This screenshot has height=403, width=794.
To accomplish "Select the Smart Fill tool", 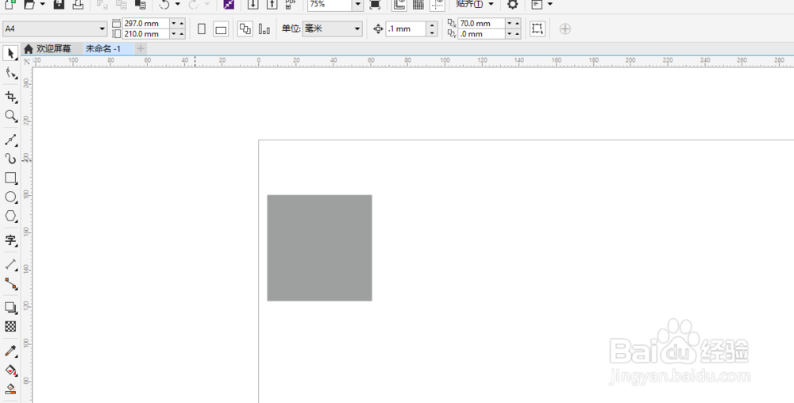I will tap(10, 389).
